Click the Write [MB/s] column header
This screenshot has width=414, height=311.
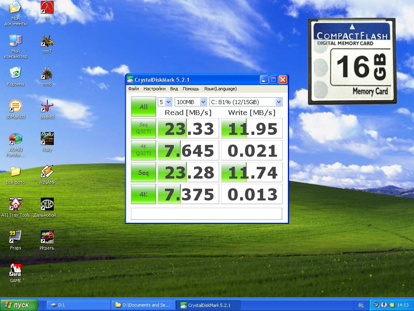[x=251, y=113]
